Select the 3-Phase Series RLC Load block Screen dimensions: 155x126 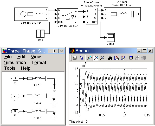click(x=122, y=14)
